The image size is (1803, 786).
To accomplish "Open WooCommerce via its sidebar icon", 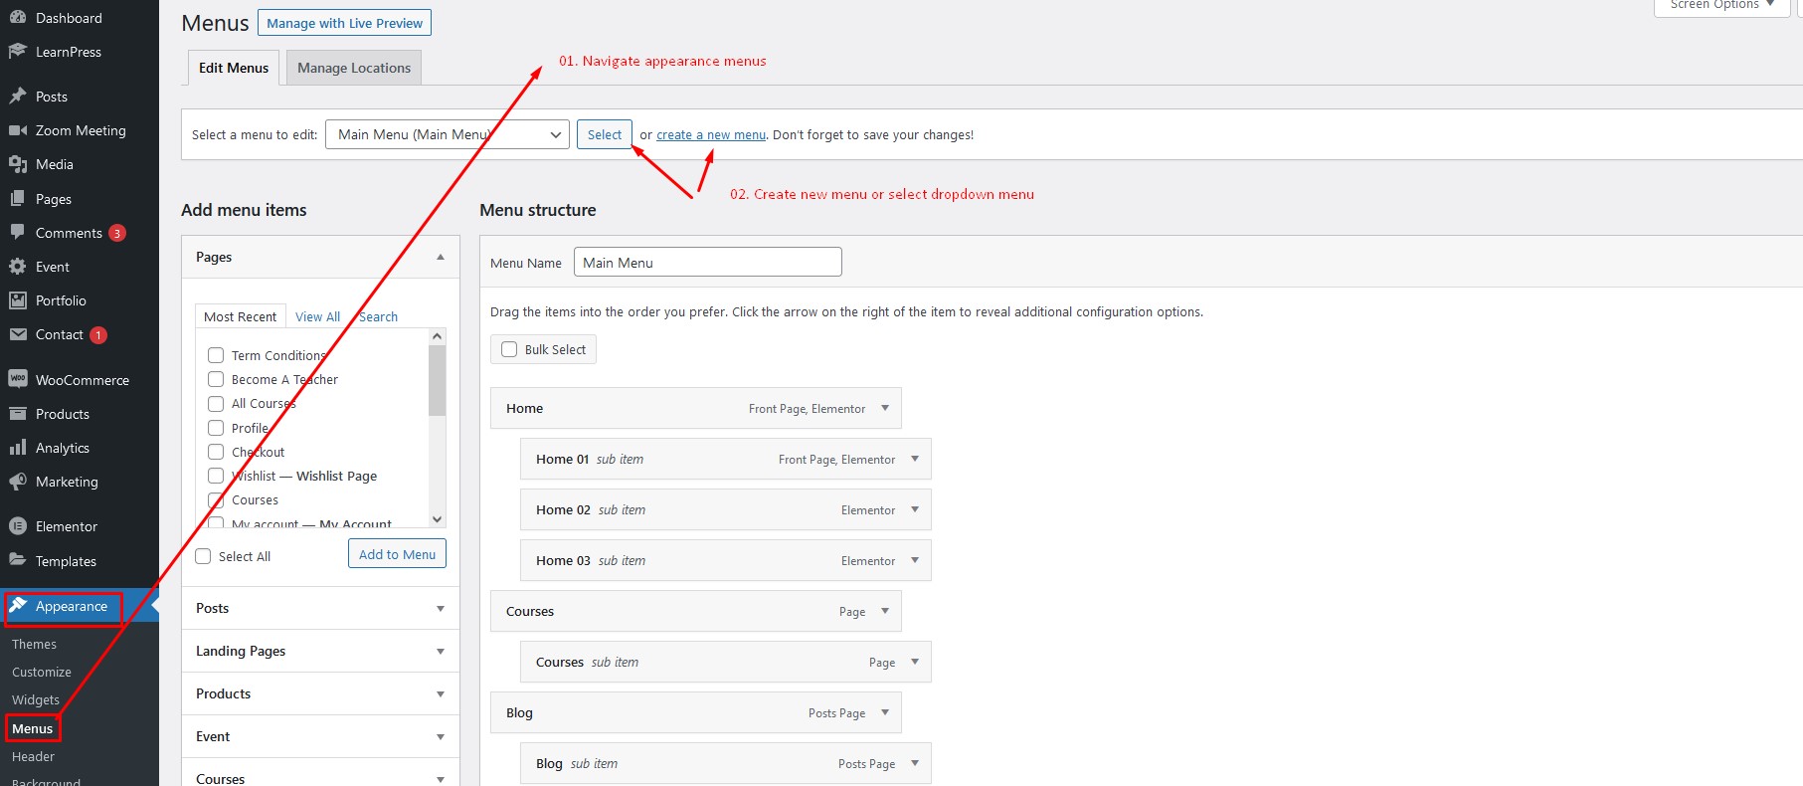I will (x=17, y=379).
